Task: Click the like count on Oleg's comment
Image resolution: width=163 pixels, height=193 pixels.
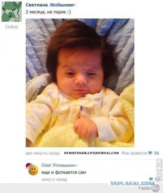Action: pyautogui.click(x=156, y=179)
